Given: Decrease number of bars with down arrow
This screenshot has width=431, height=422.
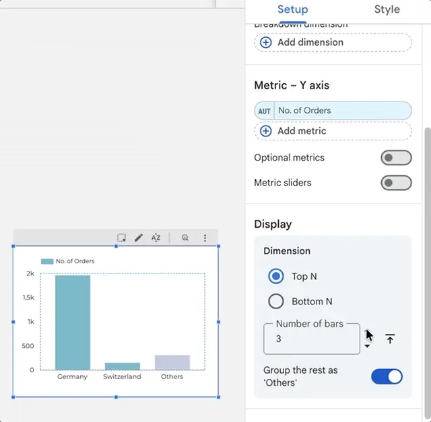Looking at the screenshot, I should tap(367, 346).
